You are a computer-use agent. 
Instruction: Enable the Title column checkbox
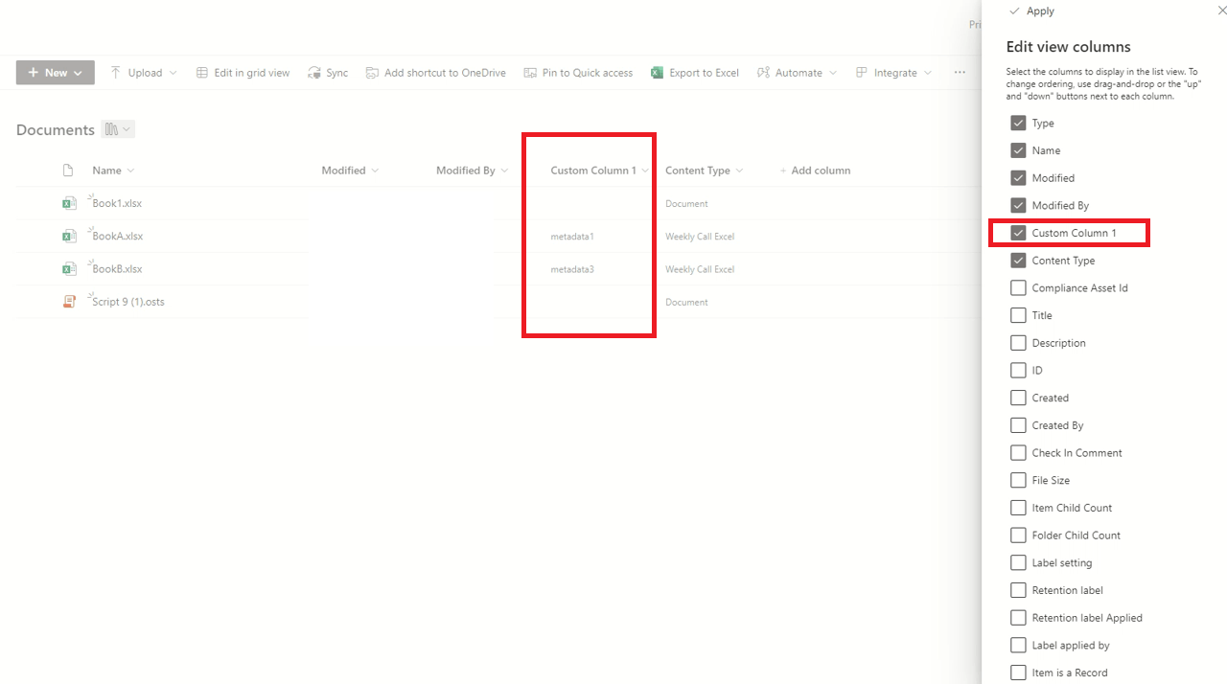[1017, 314]
